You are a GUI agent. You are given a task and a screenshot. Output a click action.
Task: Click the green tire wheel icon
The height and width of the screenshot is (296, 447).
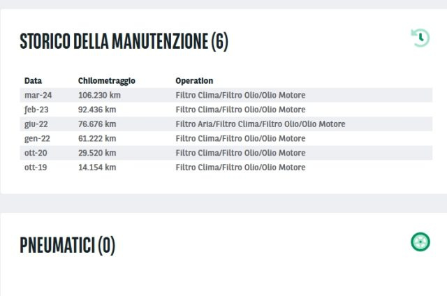coord(420,242)
